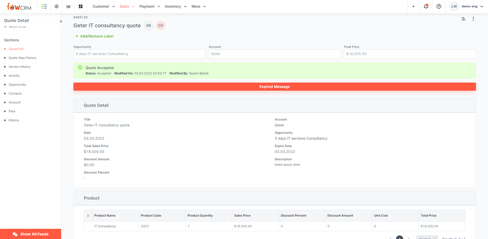Open the three-dot quote options menu

tap(473, 19)
